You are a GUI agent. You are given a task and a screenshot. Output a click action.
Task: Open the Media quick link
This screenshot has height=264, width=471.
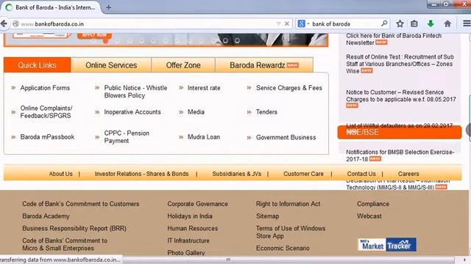(x=196, y=112)
